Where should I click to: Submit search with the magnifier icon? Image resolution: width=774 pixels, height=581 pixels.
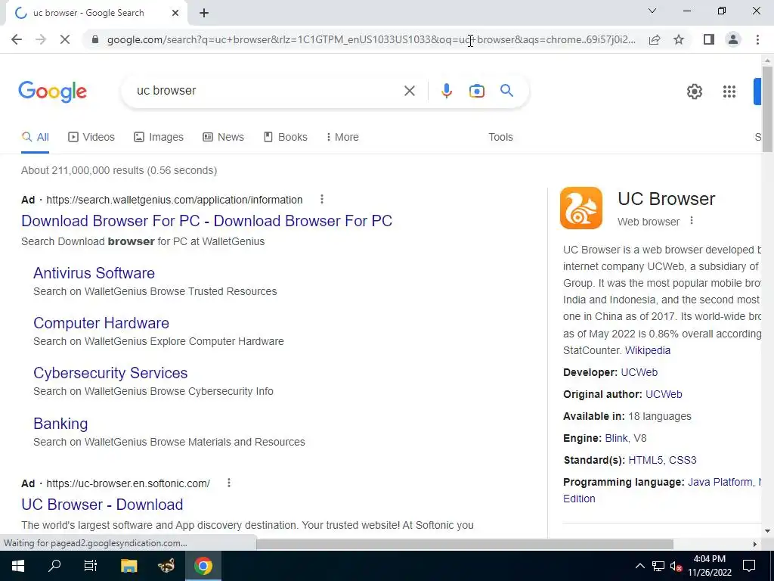click(x=506, y=91)
